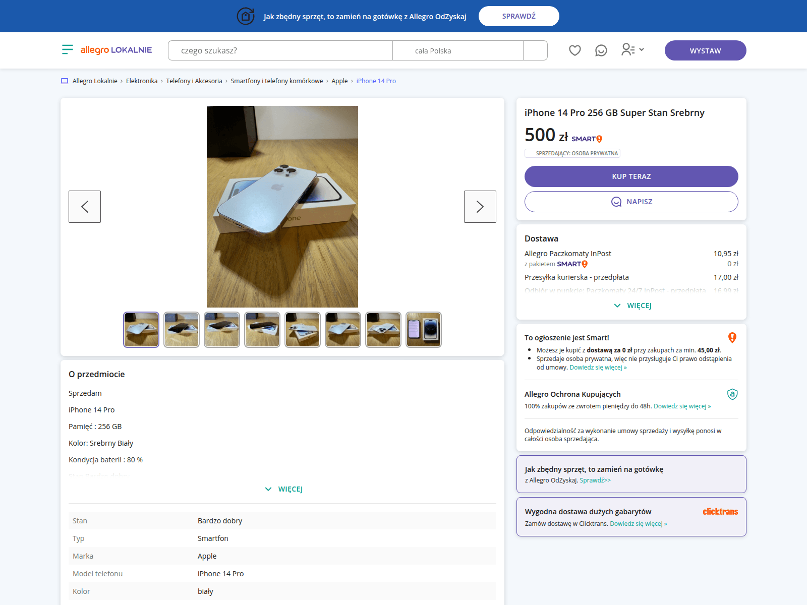Select the third photo thumbnail

(x=222, y=330)
